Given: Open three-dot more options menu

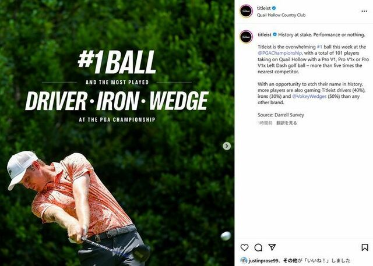Looking at the screenshot, I should [x=364, y=11].
